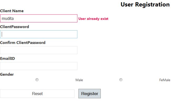171x104 pixels.
Task: Click the Client Name input field
Action: click(39, 18)
